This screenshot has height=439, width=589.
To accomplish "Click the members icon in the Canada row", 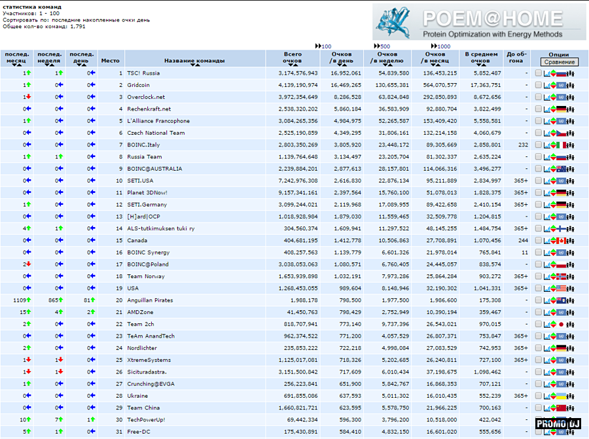I will (571, 241).
